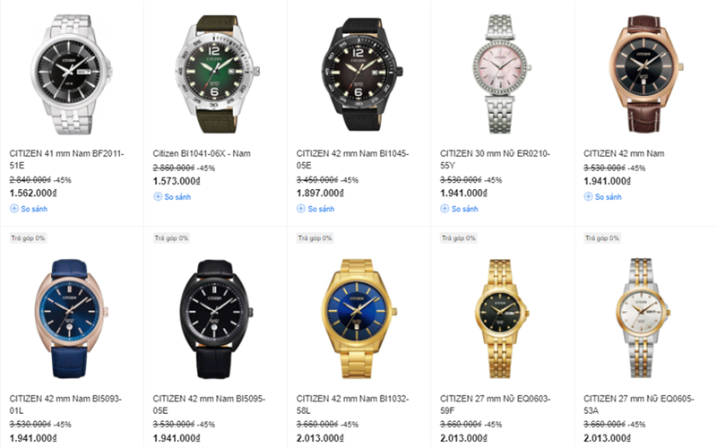Click the Trả góp 0% badge above BI5095-05E
717x448 pixels.
coord(171,238)
